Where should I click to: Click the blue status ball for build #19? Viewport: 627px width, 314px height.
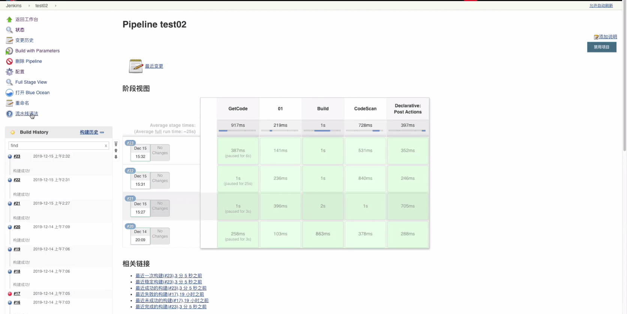coord(10,249)
